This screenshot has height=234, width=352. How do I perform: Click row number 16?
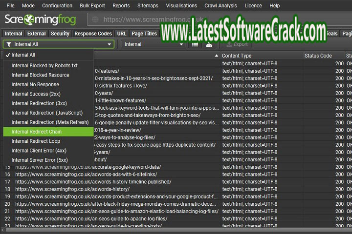coord(7,175)
